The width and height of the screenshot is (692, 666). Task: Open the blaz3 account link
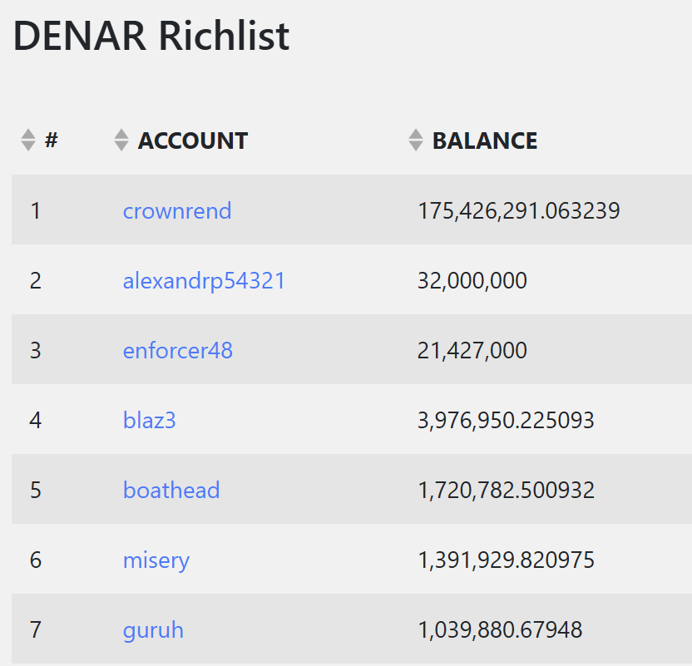tap(149, 421)
